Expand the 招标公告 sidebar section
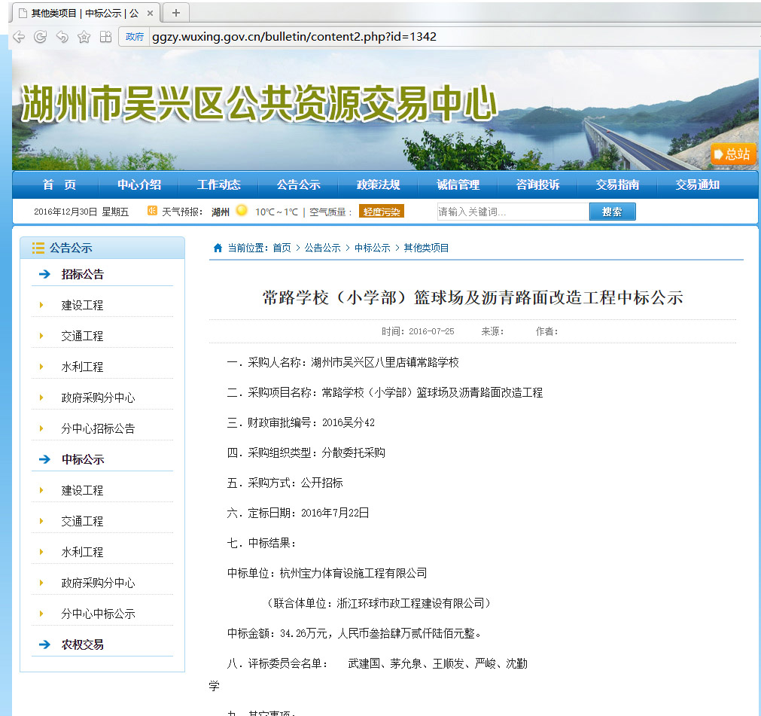The height and width of the screenshot is (716, 761). [83, 275]
